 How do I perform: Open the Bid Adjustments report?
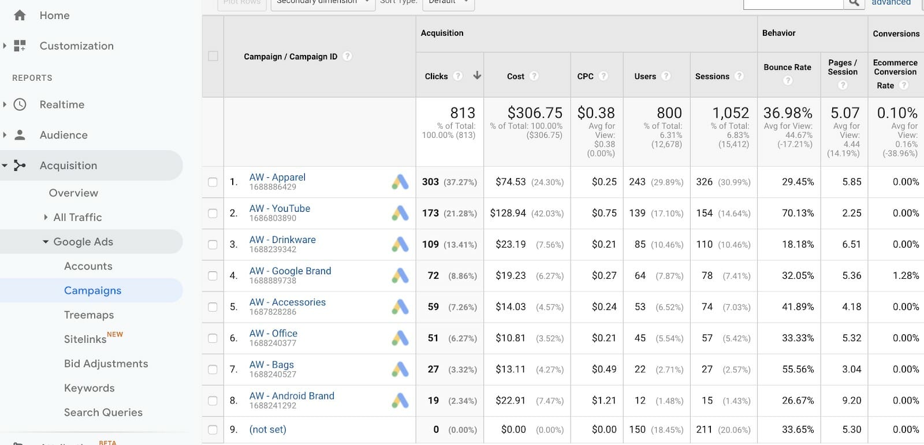click(106, 364)
